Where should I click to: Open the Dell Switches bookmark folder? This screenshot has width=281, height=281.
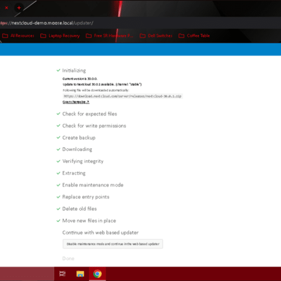(156, 36)
